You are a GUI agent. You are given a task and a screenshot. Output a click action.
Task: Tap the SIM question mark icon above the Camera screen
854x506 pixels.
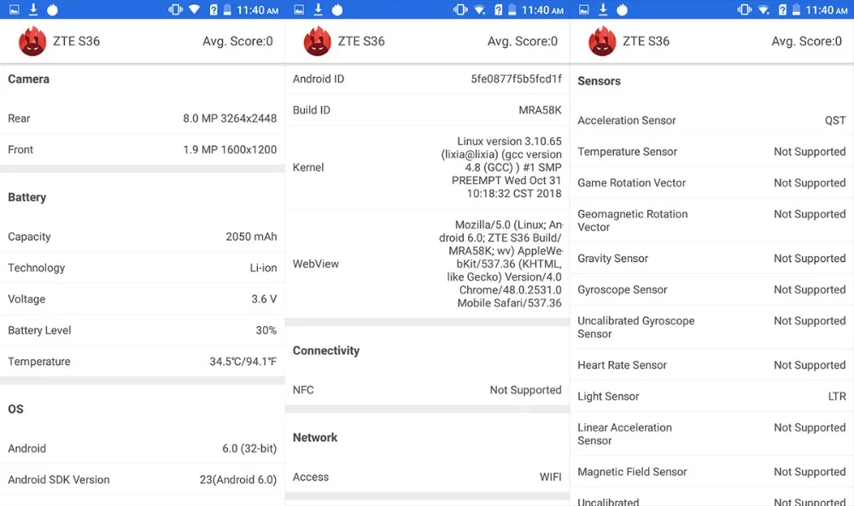[213, 9]
